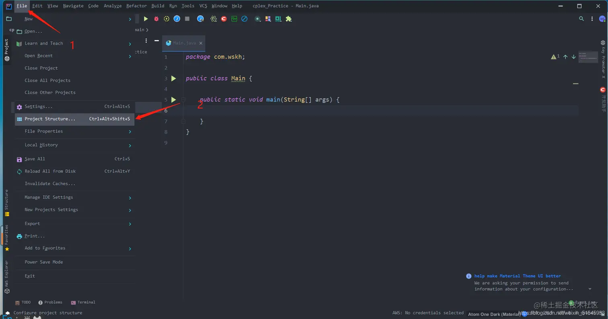Click the blue Profiler gauge icon

tap(177, 19)
